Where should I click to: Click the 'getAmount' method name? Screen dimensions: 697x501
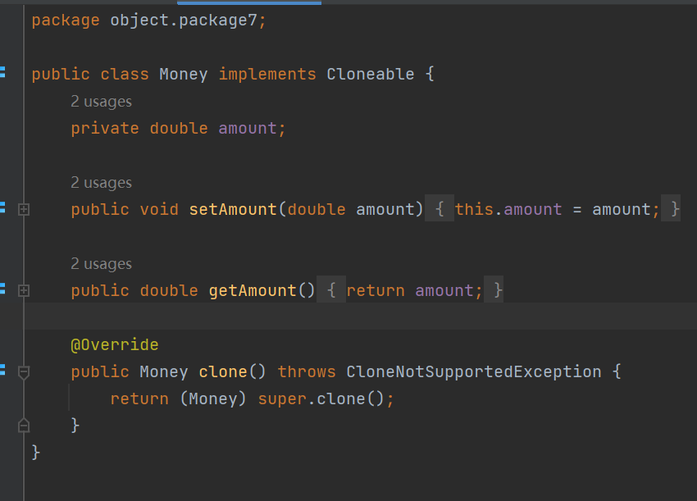point(253,291)
